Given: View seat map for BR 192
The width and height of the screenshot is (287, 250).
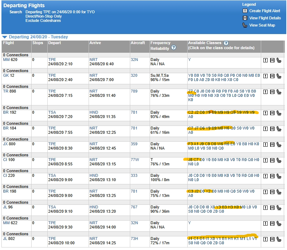Looking at the screenshot, I should coord(279,113).
